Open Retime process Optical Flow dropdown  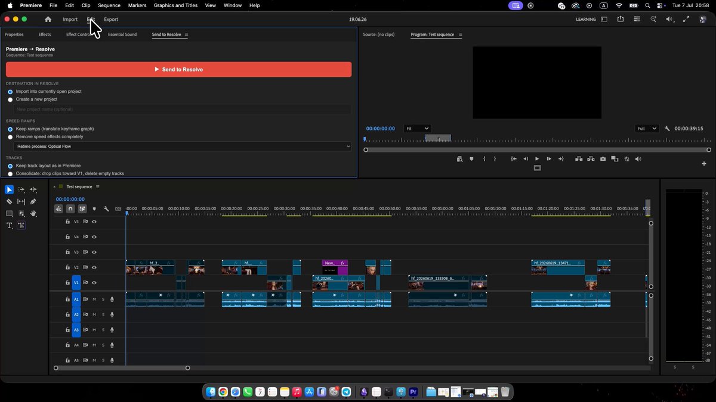click(183, 146)
